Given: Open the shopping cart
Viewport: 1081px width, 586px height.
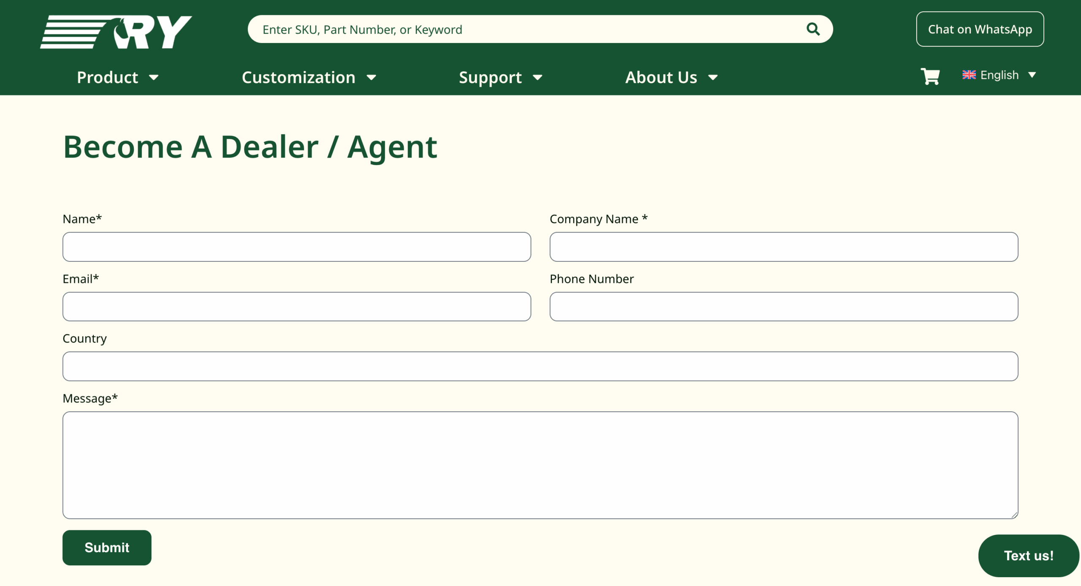Looking at the screenshot, I should coord(930,76).
